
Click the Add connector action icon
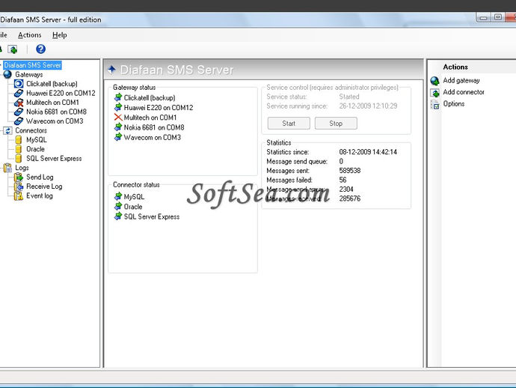click(435, 93)
